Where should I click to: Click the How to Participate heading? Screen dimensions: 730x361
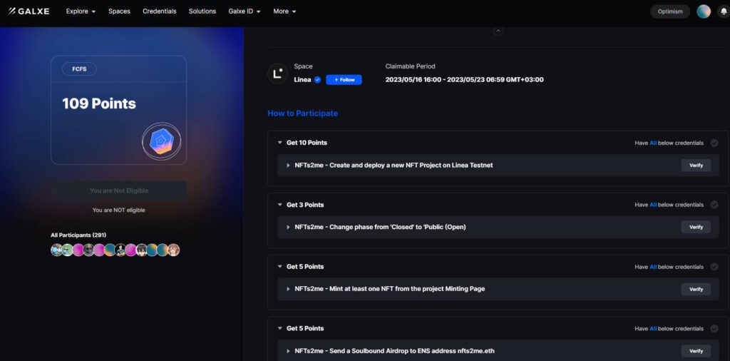tap(302, 113)
